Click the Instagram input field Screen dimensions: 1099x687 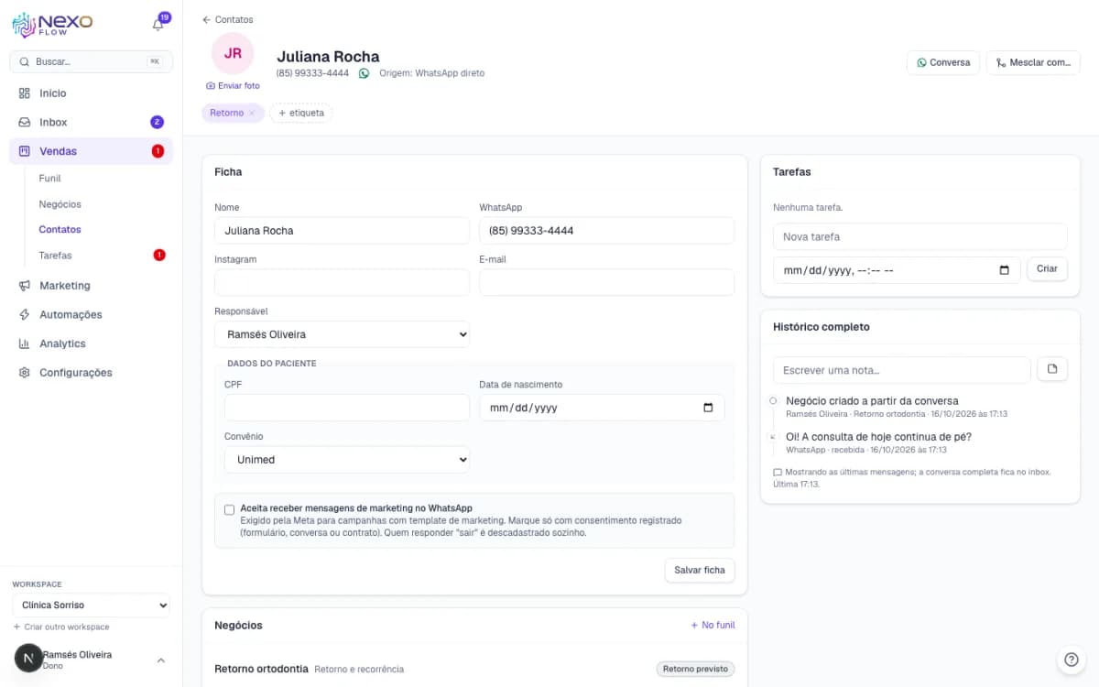[x=342, y=282]
